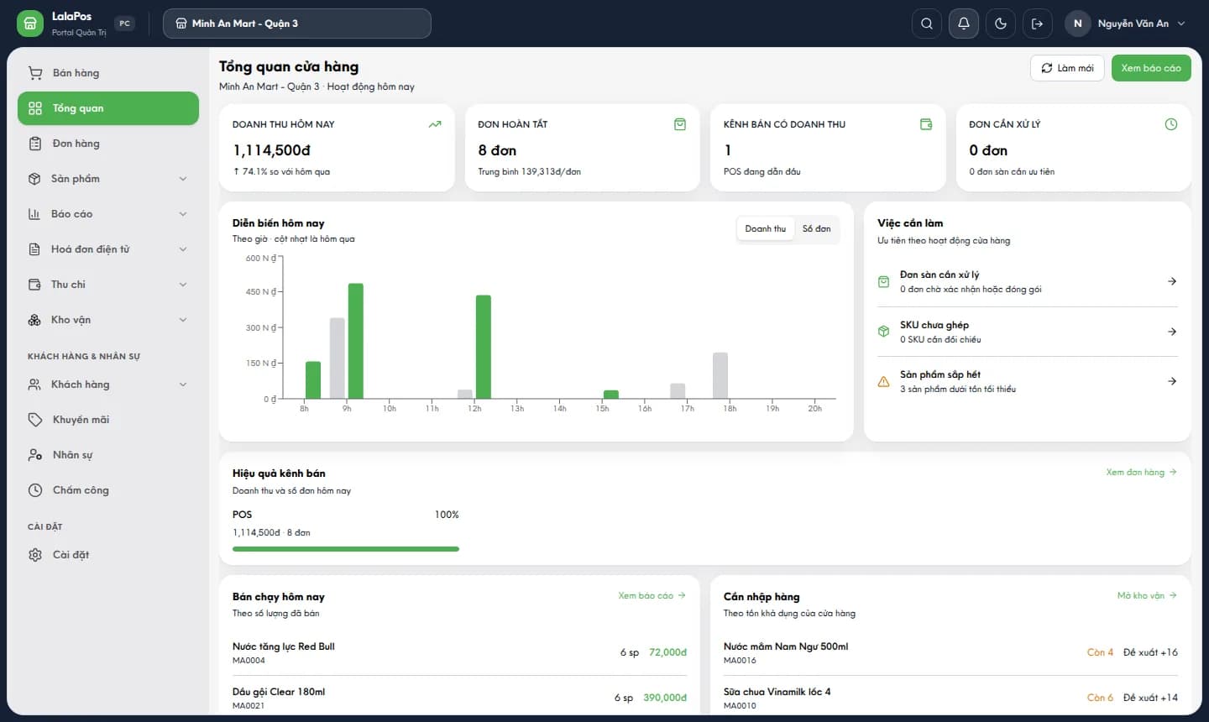Select Minh An Mart - Quận 3 store selector
This screenshot has height=722, width=1209.
tap(297, 24)
